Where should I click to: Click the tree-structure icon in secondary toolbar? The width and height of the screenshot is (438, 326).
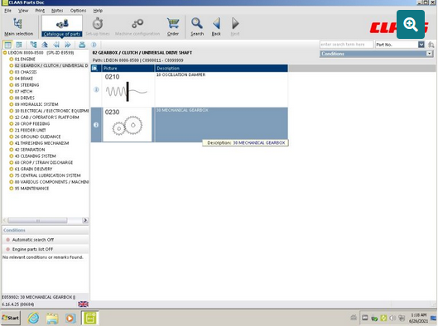tap(33, 45)
